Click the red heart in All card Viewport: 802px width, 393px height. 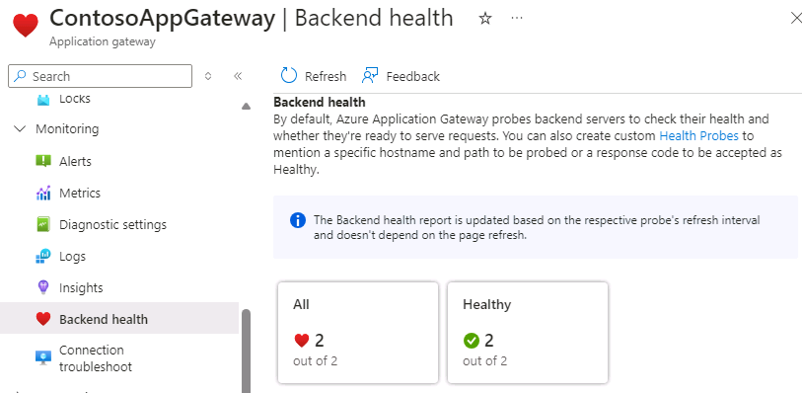tap(302, 341)
